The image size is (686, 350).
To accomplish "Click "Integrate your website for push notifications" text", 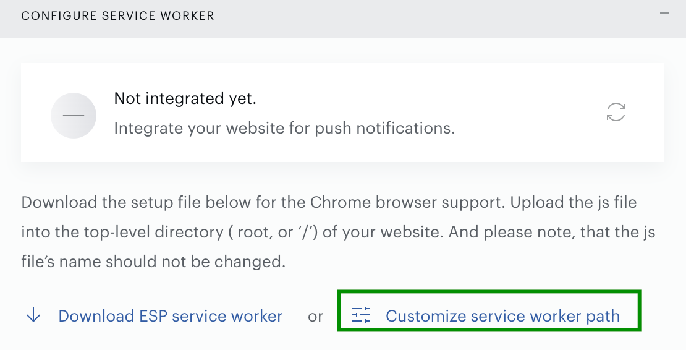I will pyautogui.click(x=284, y=128).
